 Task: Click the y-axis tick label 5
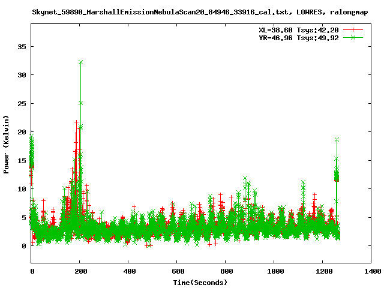pyautogui.click(x=24, y=218)
